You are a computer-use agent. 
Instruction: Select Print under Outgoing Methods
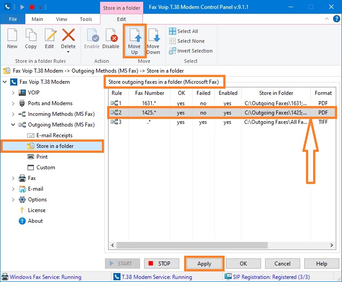(42, 157)
